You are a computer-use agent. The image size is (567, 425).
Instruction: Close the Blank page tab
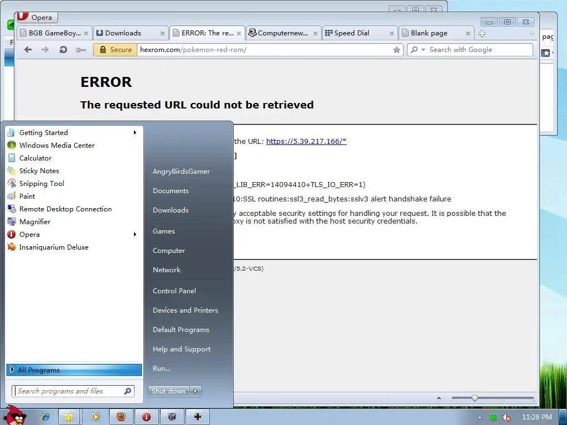(x=468, y=33)
